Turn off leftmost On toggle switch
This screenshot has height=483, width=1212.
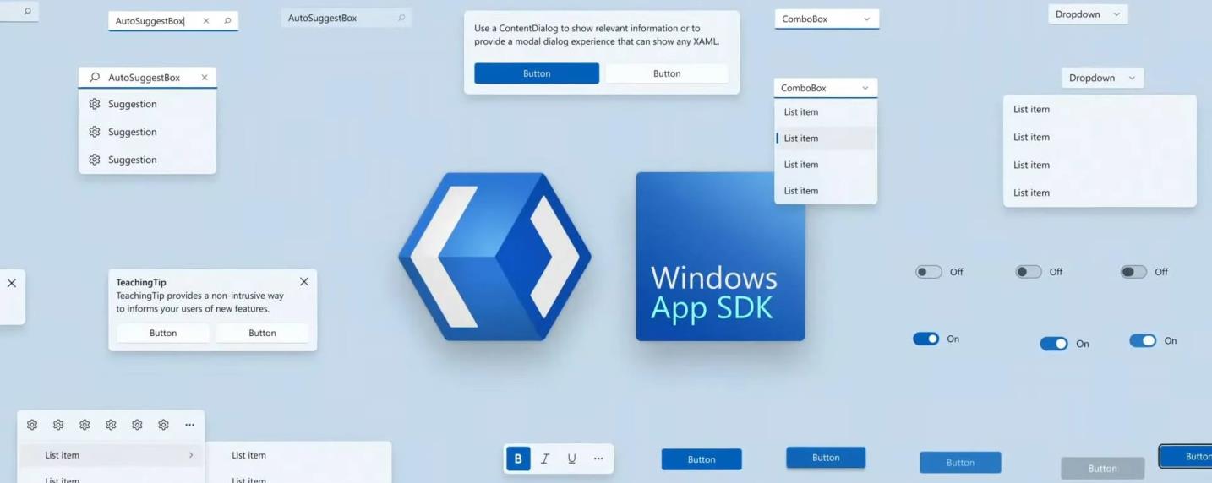pos(926,339)
